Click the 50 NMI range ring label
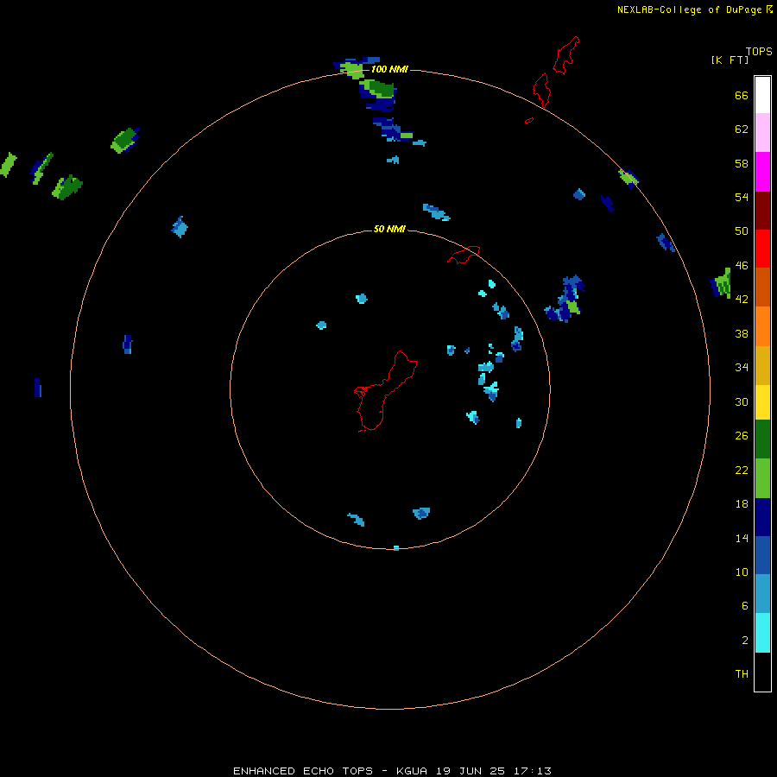 tap(389, 229)
